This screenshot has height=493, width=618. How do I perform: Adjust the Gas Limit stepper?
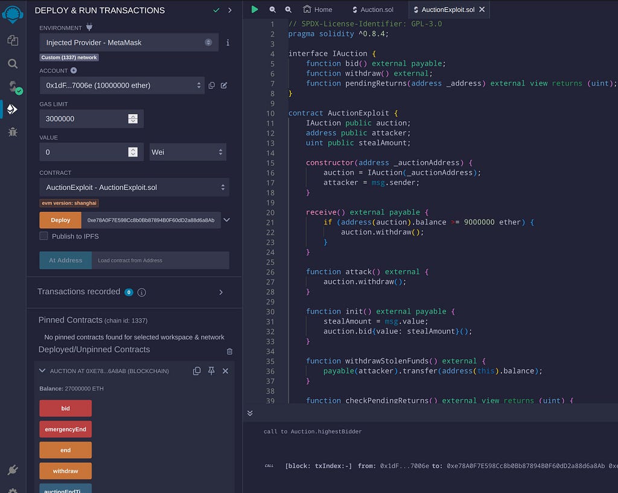(133, 119)
